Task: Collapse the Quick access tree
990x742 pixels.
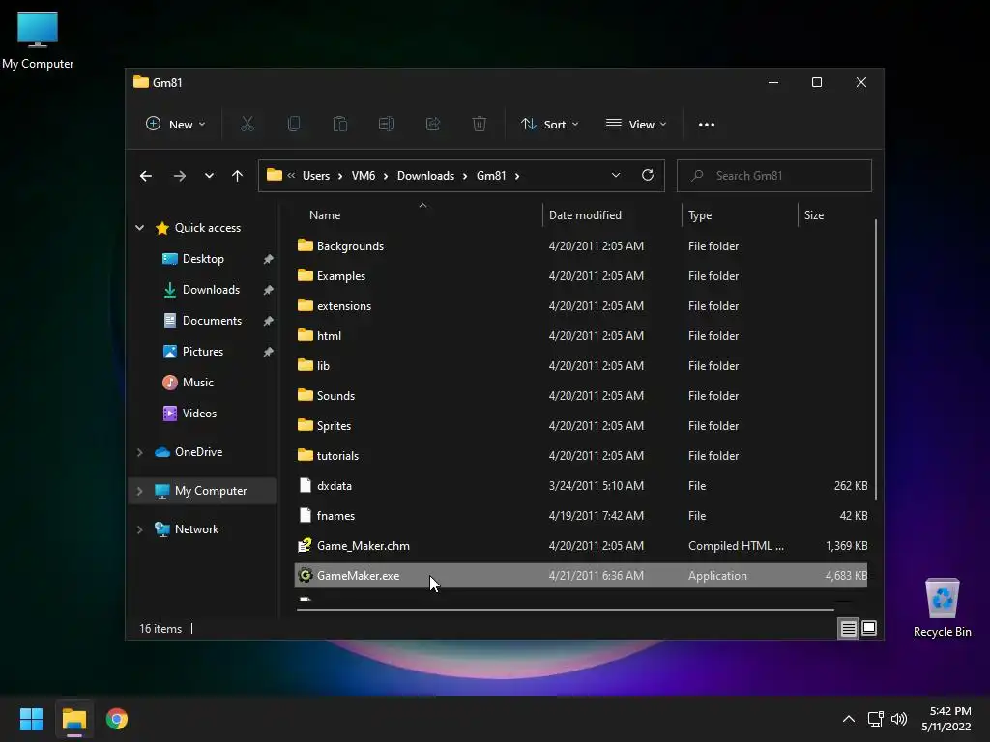Action: (x=139, y=228)
